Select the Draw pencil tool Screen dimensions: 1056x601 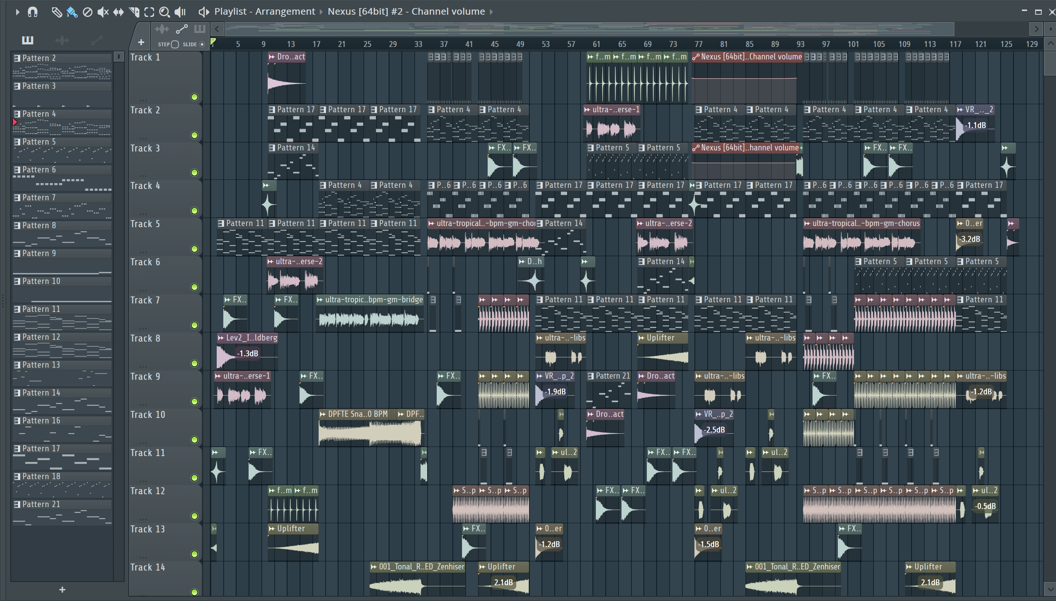click(56, 12)
